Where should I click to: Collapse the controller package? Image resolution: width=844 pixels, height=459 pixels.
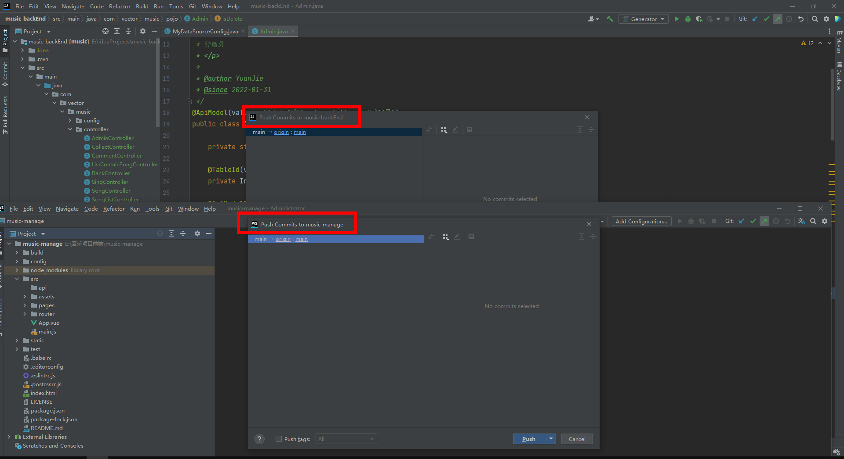(70, 129)
